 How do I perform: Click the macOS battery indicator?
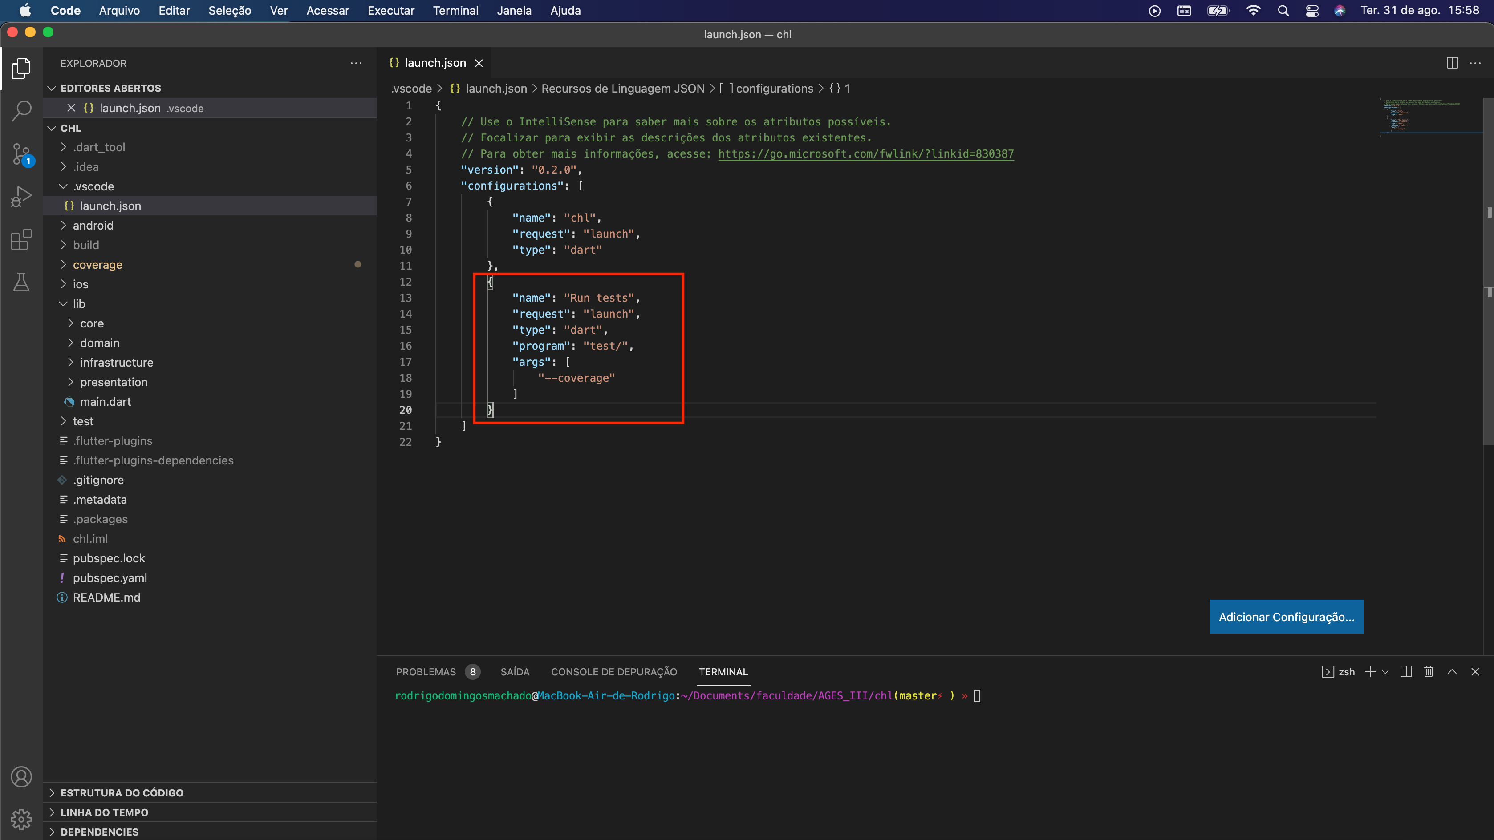(x=1218, y=10)
